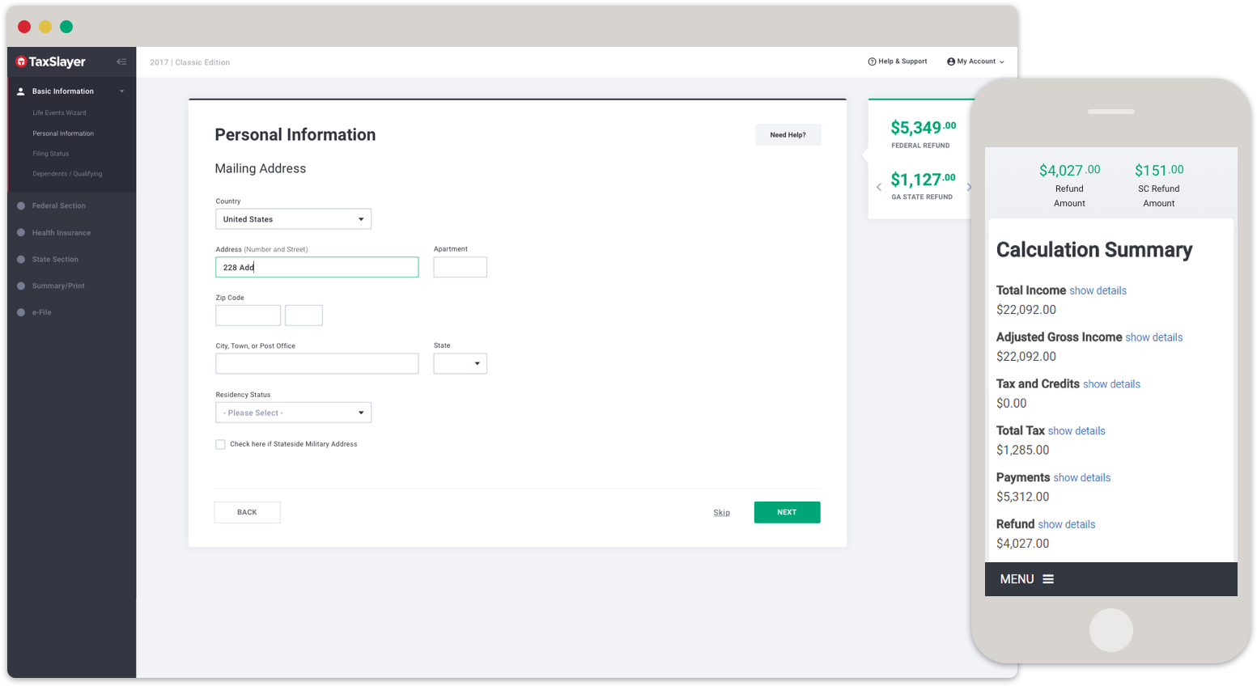Click the Zip Code extension field

click(304, 315)
